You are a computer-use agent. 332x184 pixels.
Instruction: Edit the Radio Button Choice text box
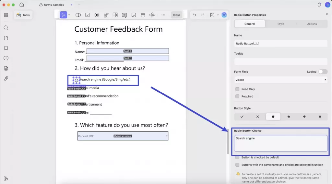pos(281,143)
